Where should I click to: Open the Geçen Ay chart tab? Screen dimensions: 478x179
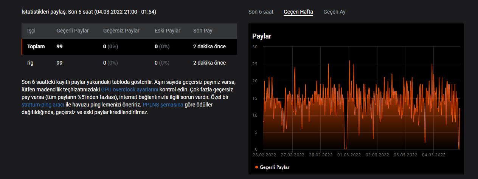coord(334,12)
